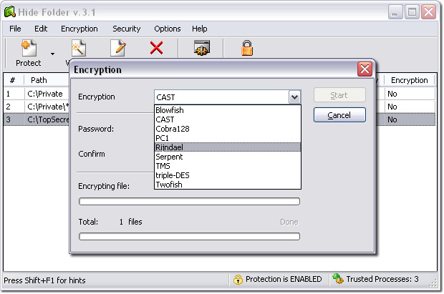Image resolution: width=444 pixels, height=294 pixels.
Task: Click the Total files progress bar
Action: 189,237
